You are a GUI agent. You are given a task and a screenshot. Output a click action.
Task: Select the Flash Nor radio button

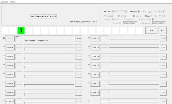152,16
